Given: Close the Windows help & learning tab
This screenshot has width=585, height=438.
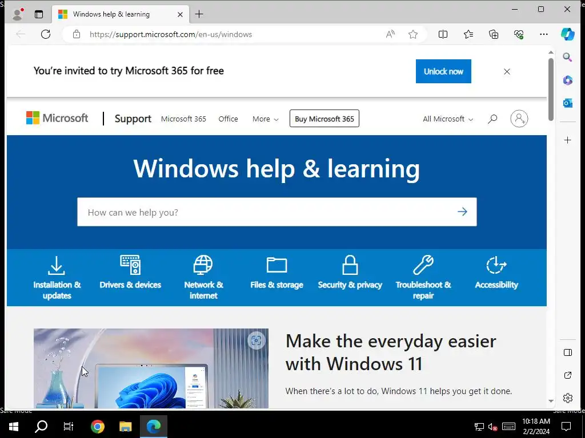Looking at the screenshot, I should point(180,14).
